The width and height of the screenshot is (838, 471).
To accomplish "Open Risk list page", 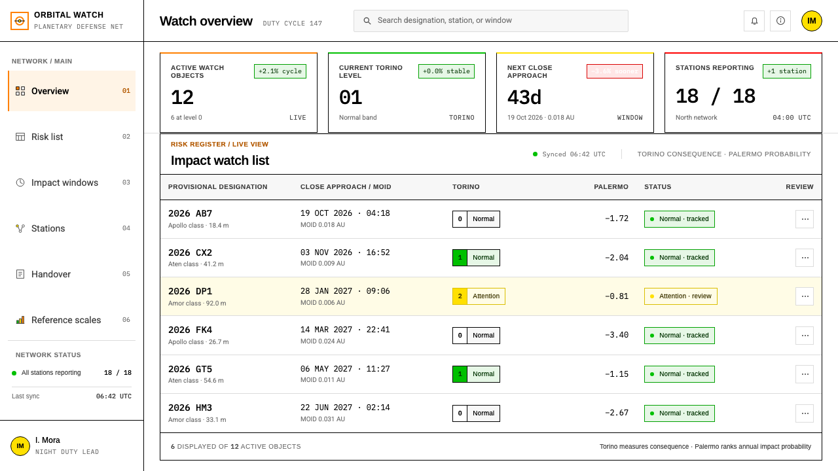I will (72, 137).
